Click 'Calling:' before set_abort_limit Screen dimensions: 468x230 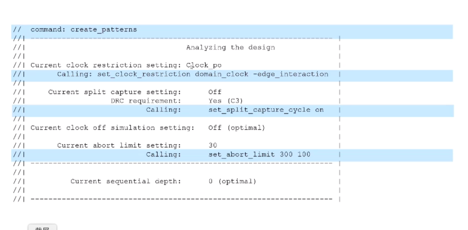[x=164, y=154]
